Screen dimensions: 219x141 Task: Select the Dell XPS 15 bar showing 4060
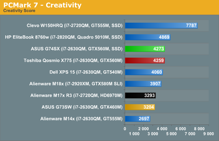click(x=144, y=72)
